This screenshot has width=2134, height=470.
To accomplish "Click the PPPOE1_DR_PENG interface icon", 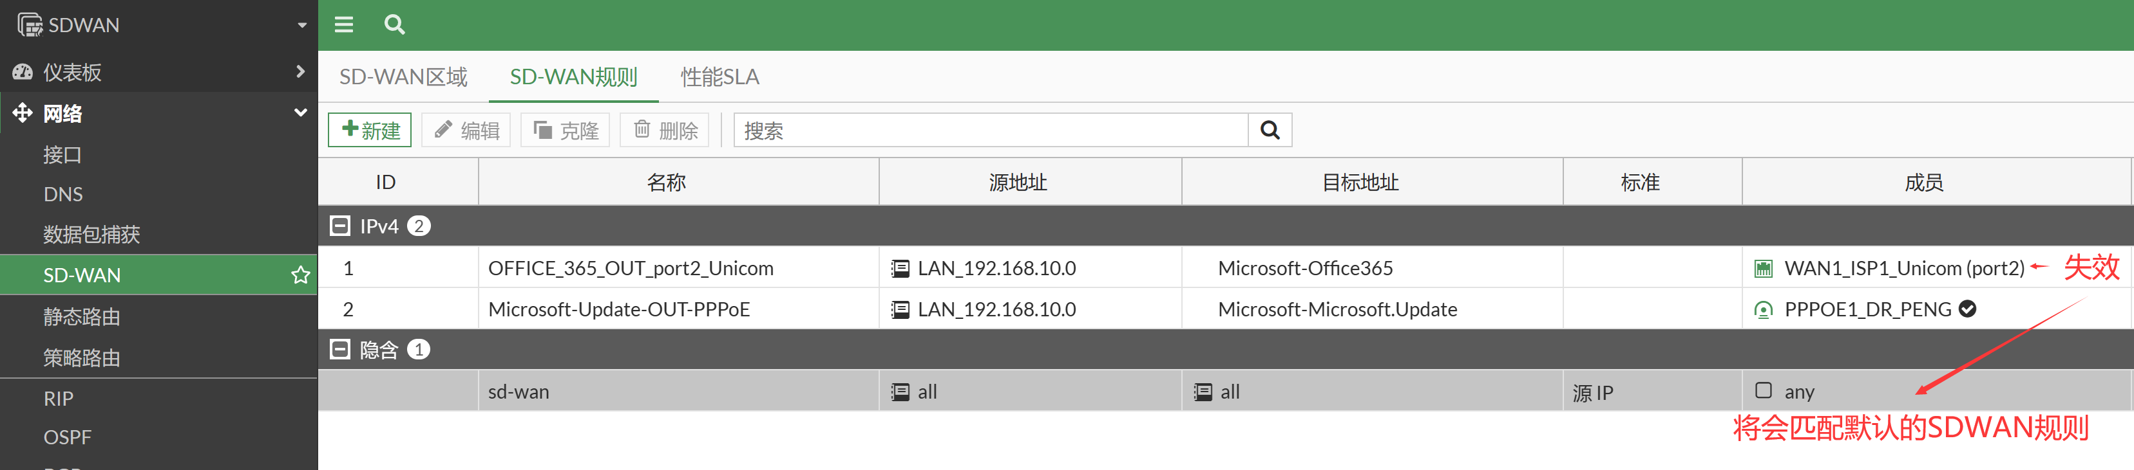I will tap(1764, 309).
